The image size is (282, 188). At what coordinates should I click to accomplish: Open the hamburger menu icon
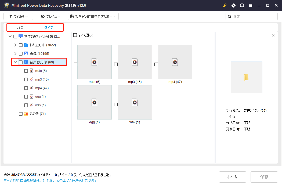click(251, 5)
